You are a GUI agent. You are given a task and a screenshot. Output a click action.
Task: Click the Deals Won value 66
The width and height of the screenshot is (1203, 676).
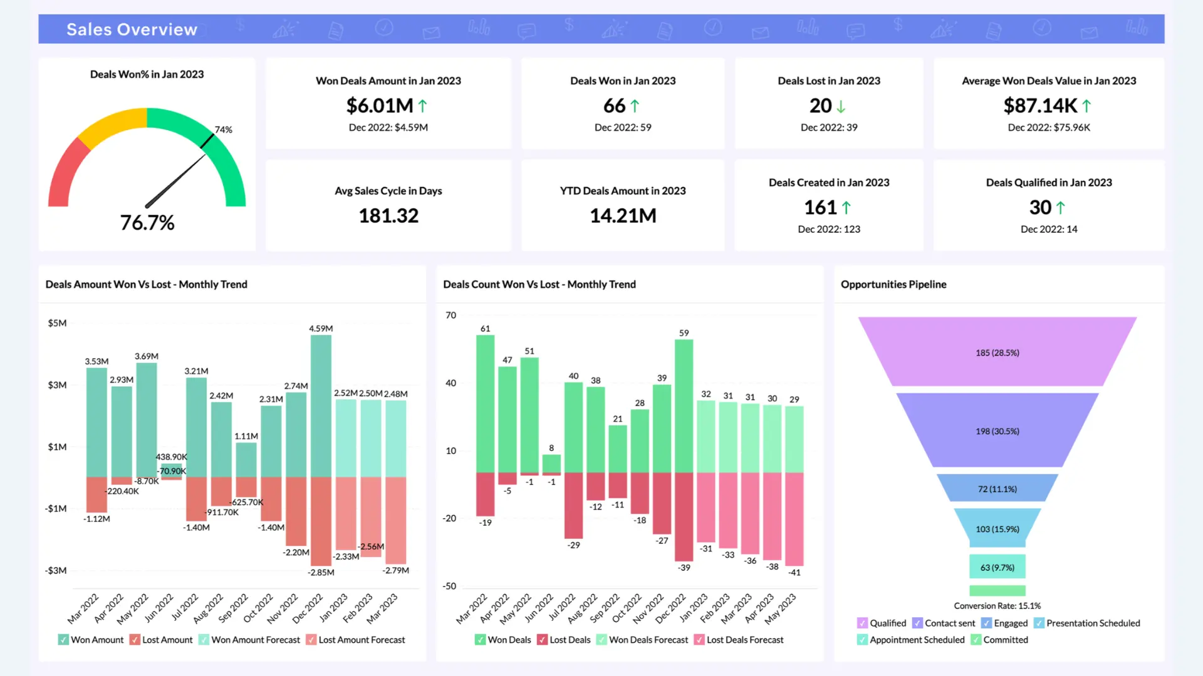(615, 106)
